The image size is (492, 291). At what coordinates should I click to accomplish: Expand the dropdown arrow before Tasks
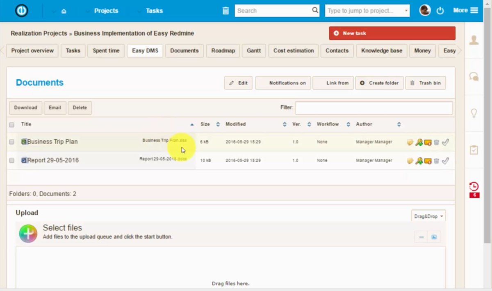point(140,11)
